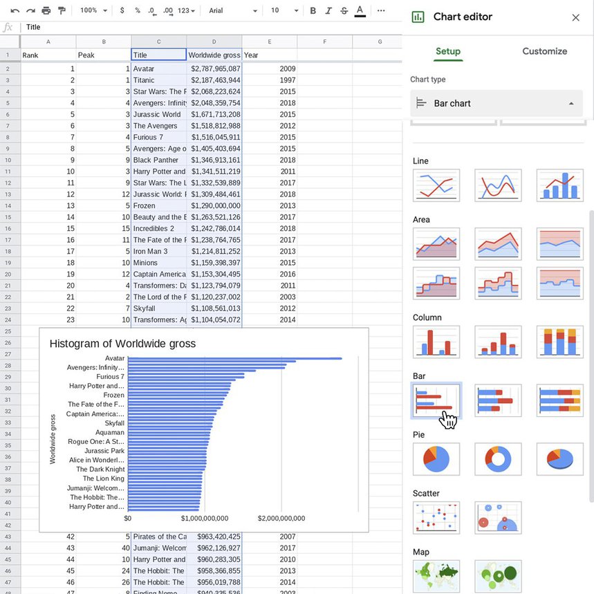Select column E header
594x594 pixels.
coord(270,41)
